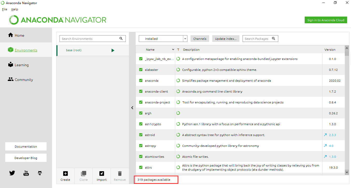Toggle the attrs package checkbox
The width and height of the screenshot is (351, 188).
[141, 167]
